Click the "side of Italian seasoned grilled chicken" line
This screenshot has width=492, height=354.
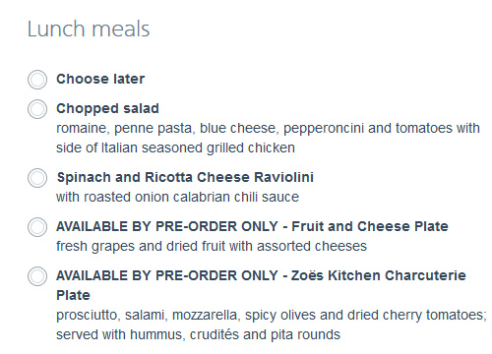coord(175,147)
